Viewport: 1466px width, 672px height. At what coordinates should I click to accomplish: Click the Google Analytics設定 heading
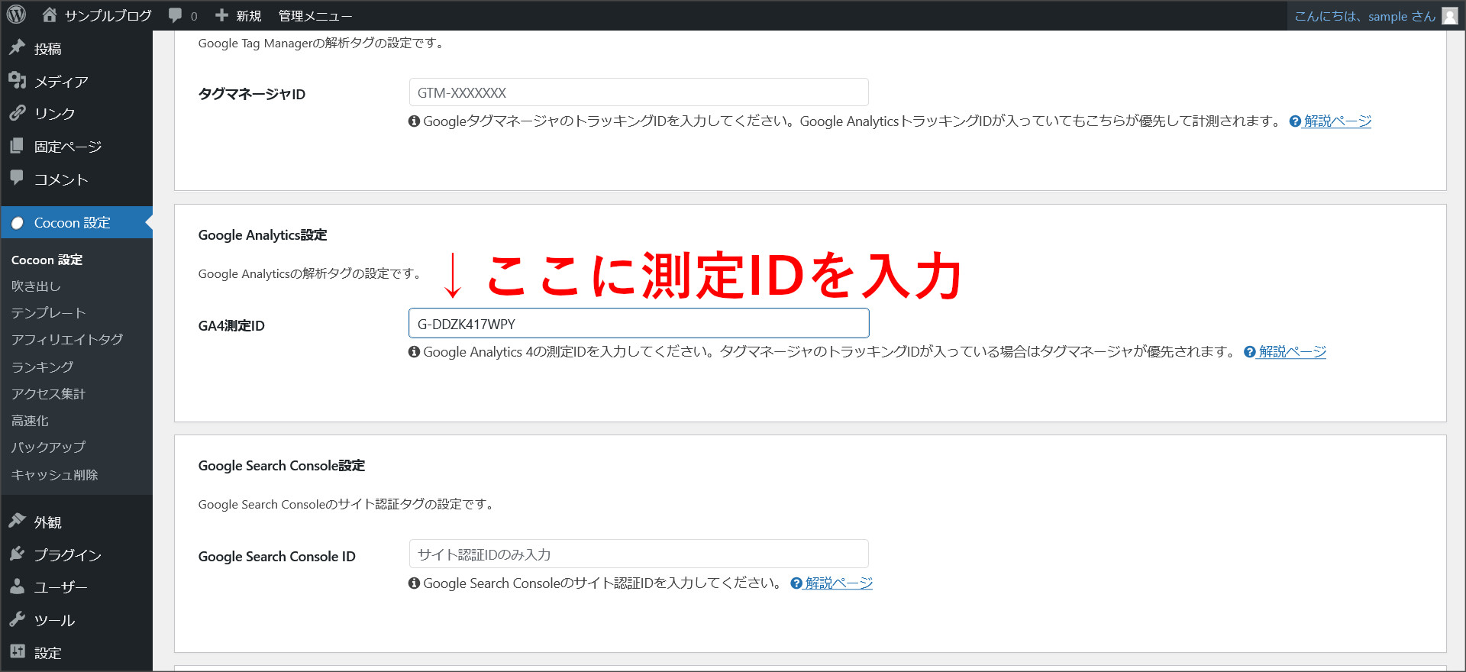tap(263, 235)
